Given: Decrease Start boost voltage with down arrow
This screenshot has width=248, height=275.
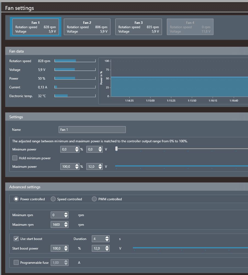Looking at the screenshot, I should click(x=107, y=250).
